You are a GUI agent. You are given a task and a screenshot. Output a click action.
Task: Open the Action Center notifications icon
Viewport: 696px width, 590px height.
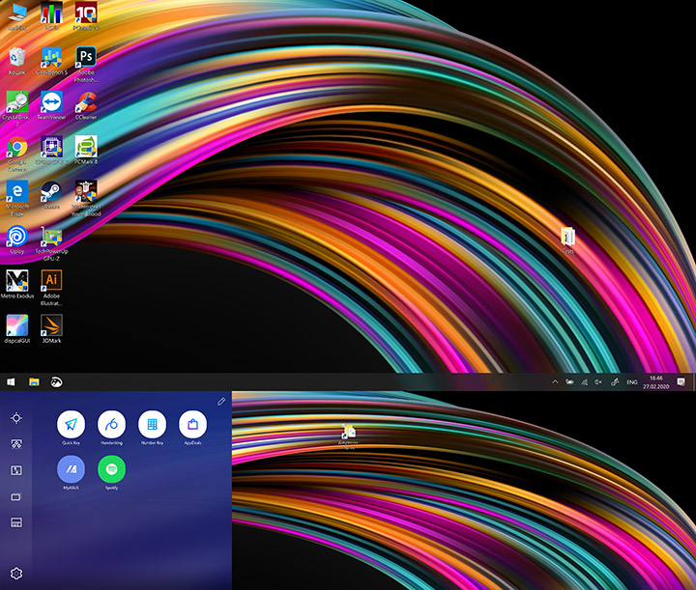[681, 382]
